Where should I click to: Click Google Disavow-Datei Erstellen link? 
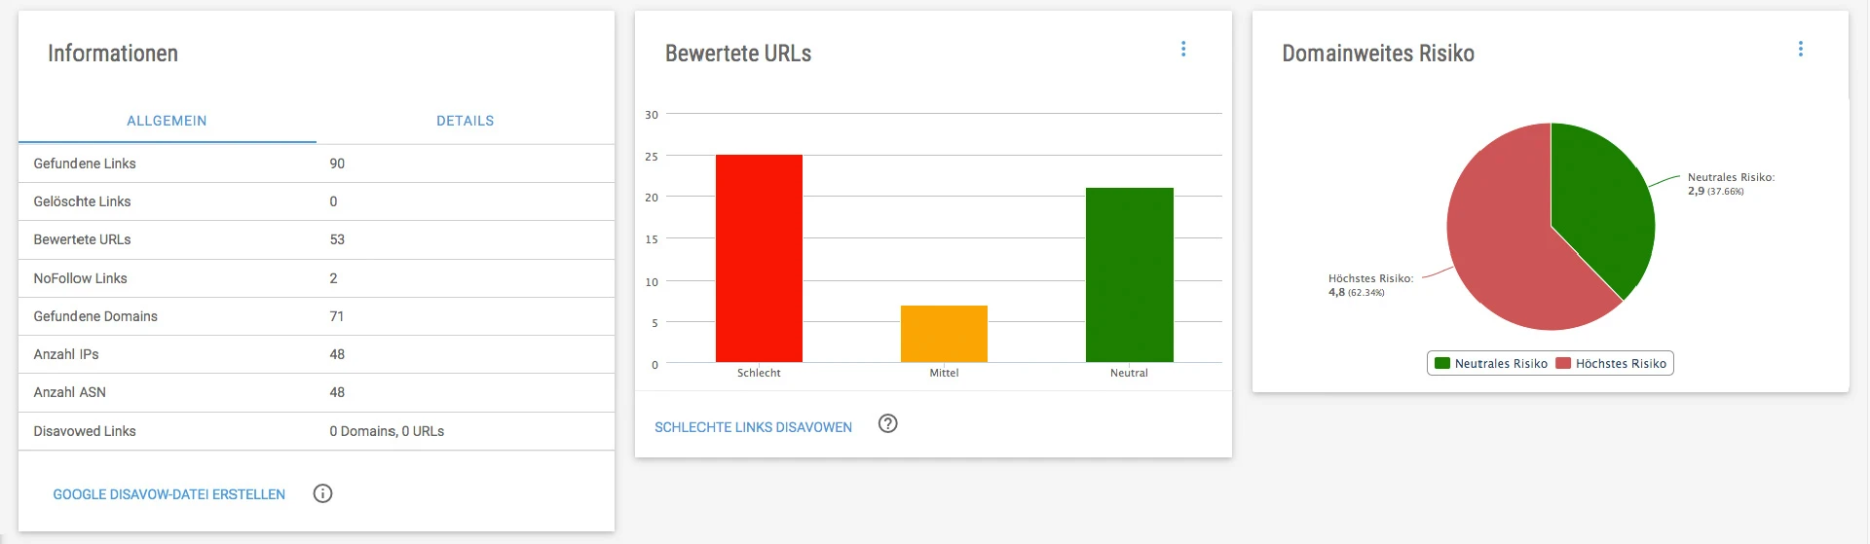click(168, 494)
